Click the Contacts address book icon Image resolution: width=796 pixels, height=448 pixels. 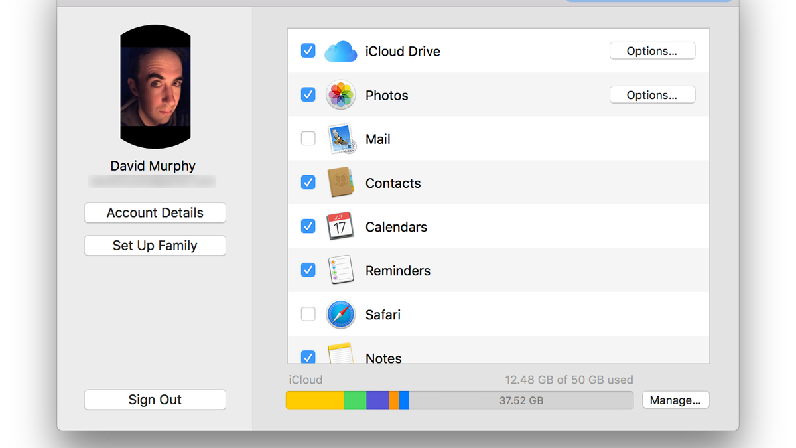340,183
